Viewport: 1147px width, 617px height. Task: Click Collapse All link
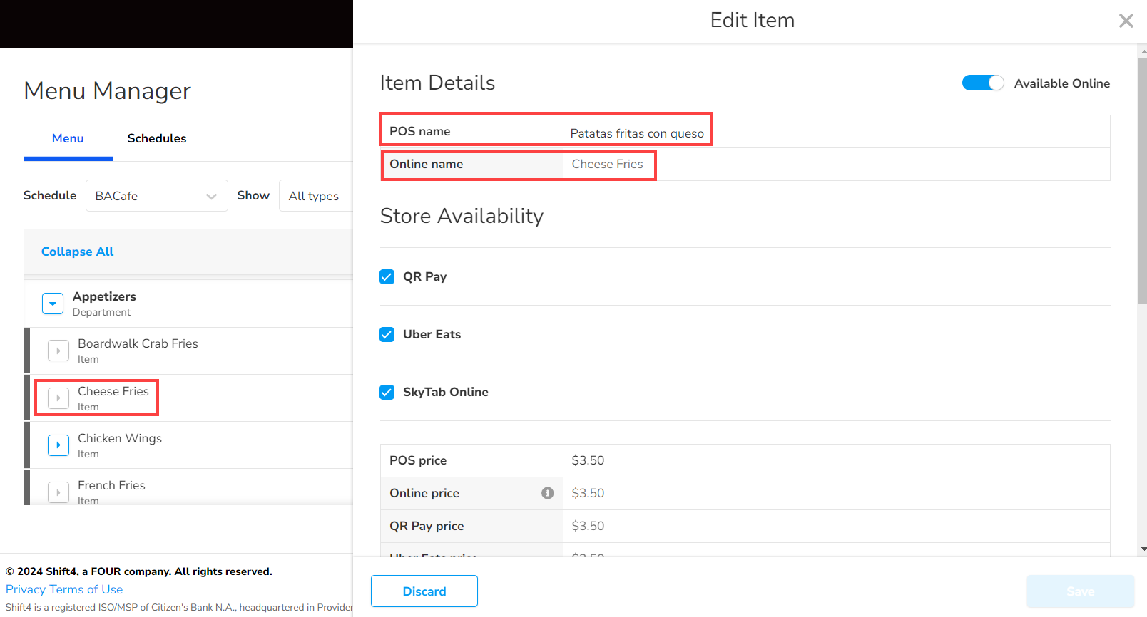click(77, 252)
